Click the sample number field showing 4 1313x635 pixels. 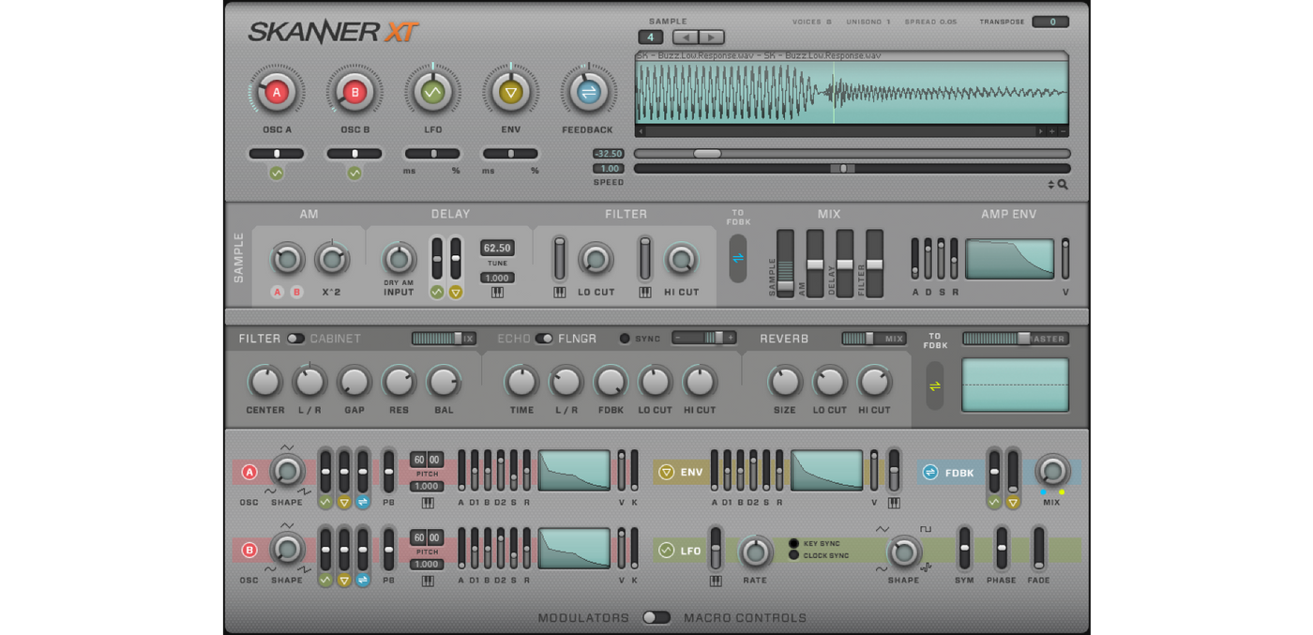651,38
